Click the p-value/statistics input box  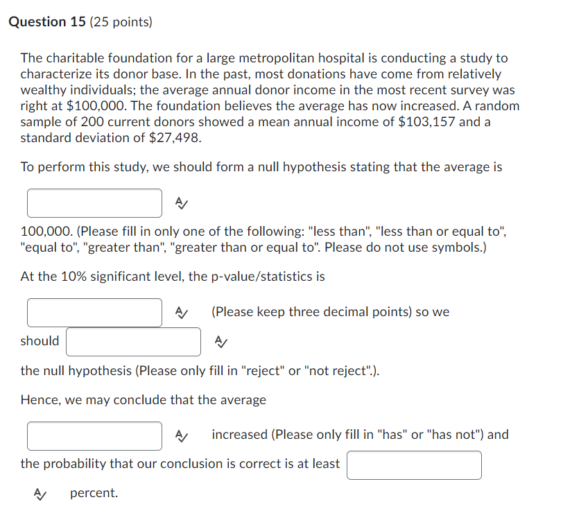click(94, 313)
